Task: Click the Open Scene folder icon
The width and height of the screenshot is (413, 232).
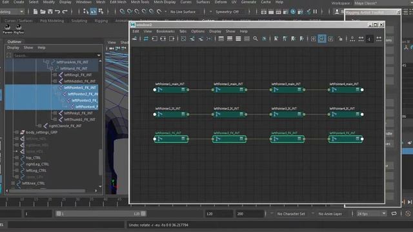Action: pos(43,12)
